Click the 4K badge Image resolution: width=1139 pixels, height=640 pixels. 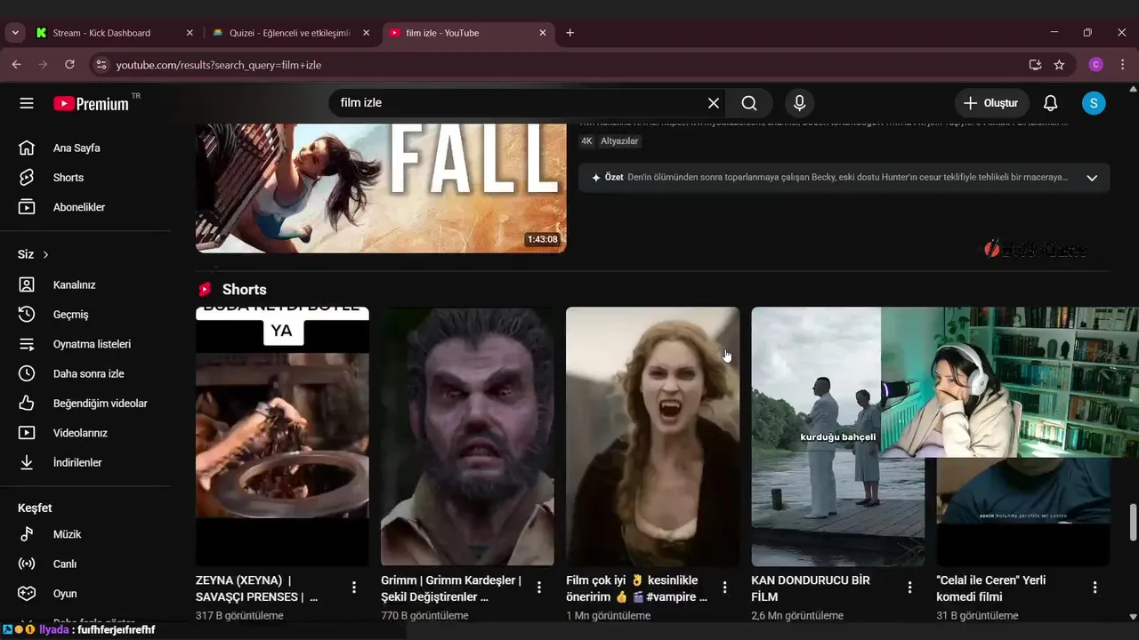point(586,140)
